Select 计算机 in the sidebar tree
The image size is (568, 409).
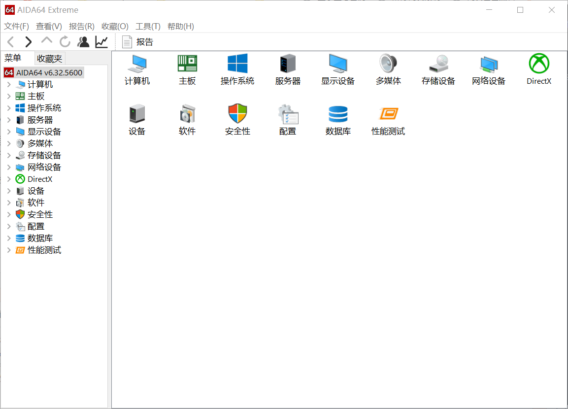pos(40,84)
